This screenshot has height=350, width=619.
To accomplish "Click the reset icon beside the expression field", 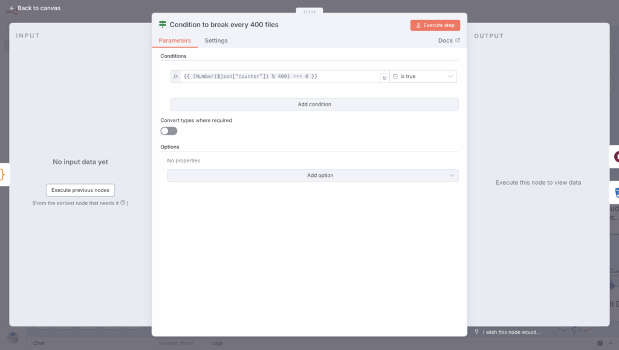I will pos(384,78).
